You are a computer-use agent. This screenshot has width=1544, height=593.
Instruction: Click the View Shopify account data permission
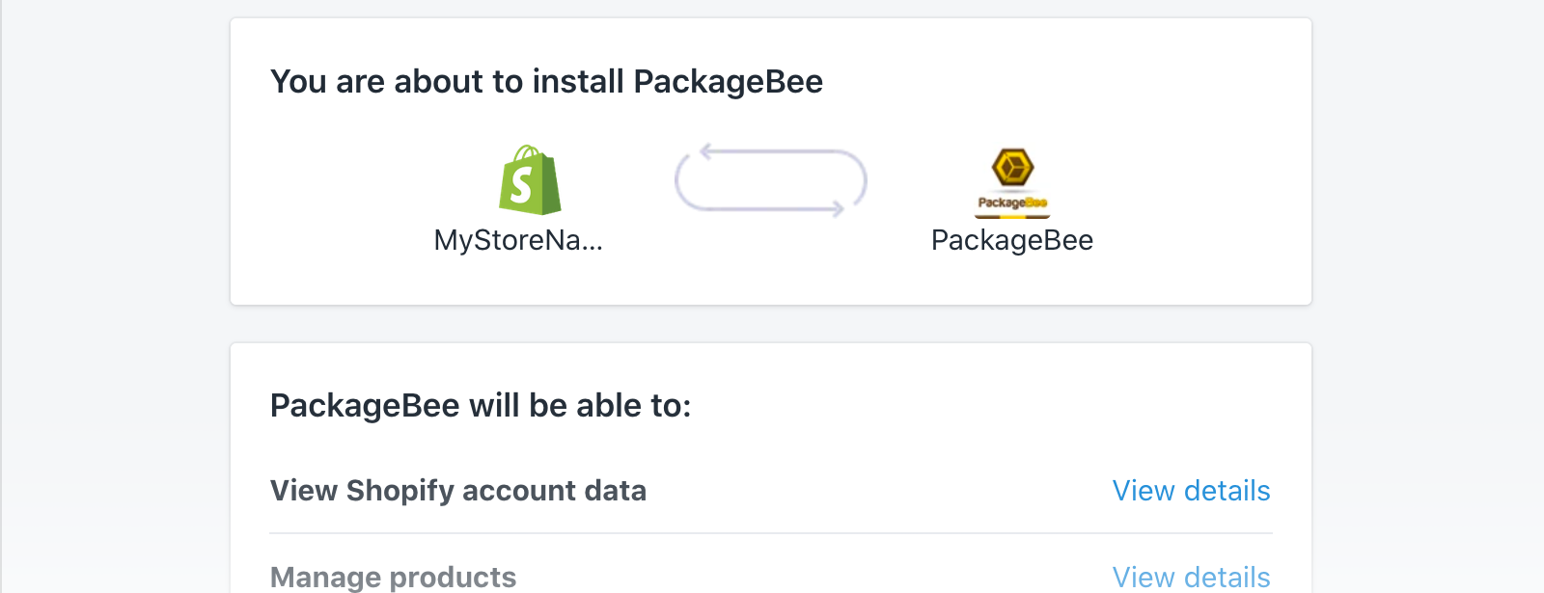[458, 491]
